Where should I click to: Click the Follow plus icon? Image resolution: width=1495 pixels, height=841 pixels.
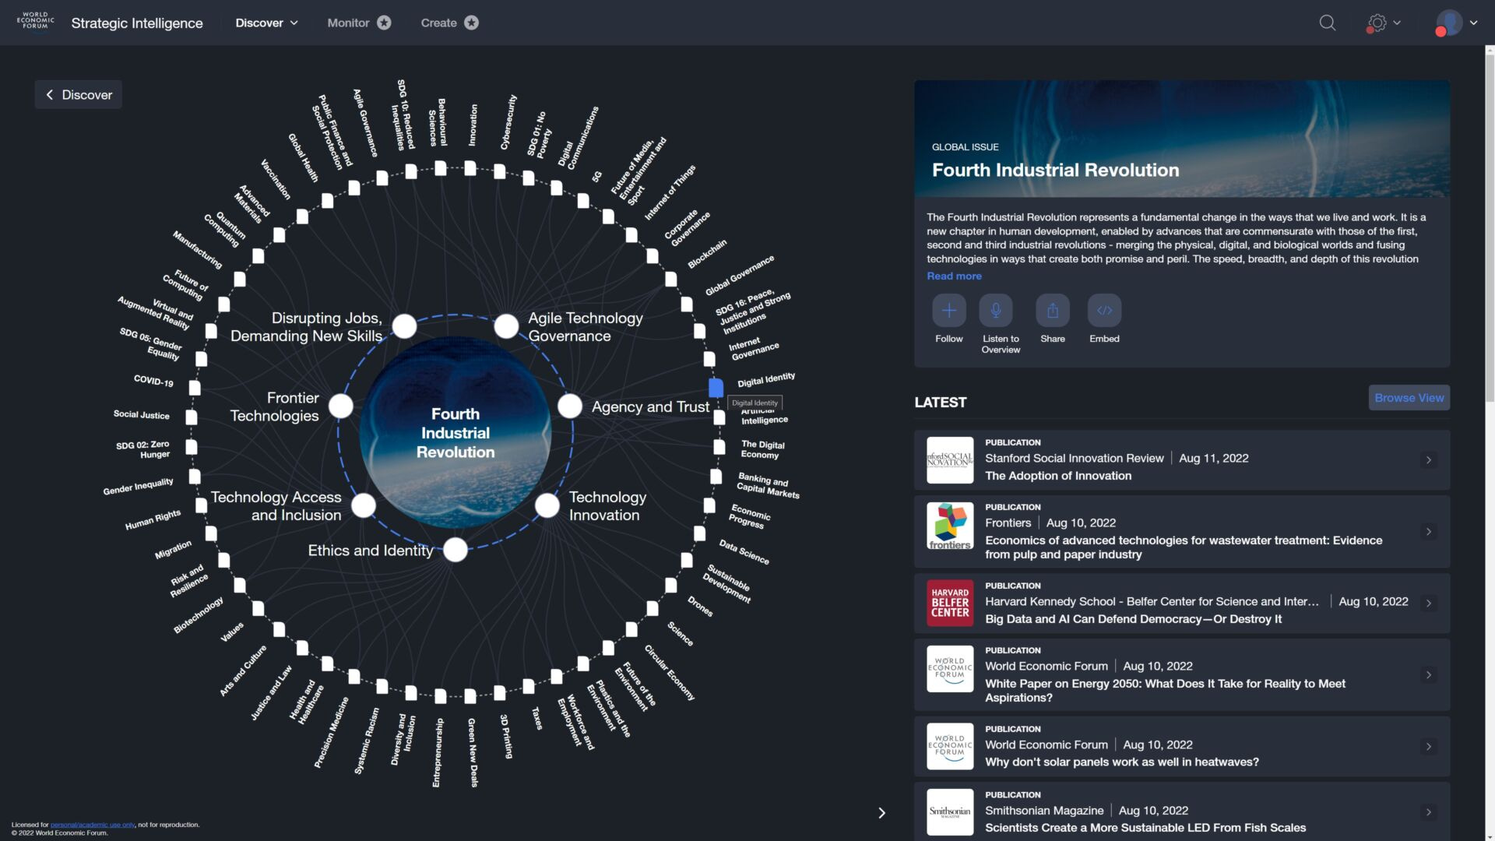point(948,310)
